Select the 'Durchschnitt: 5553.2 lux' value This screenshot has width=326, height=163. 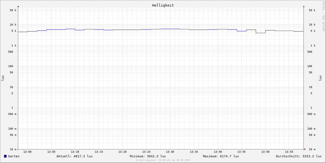299,156
